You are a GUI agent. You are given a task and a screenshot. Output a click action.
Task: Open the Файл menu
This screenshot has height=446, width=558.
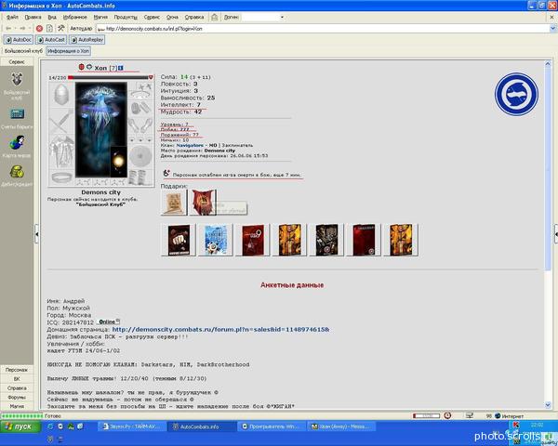click(x=12, y=17)
